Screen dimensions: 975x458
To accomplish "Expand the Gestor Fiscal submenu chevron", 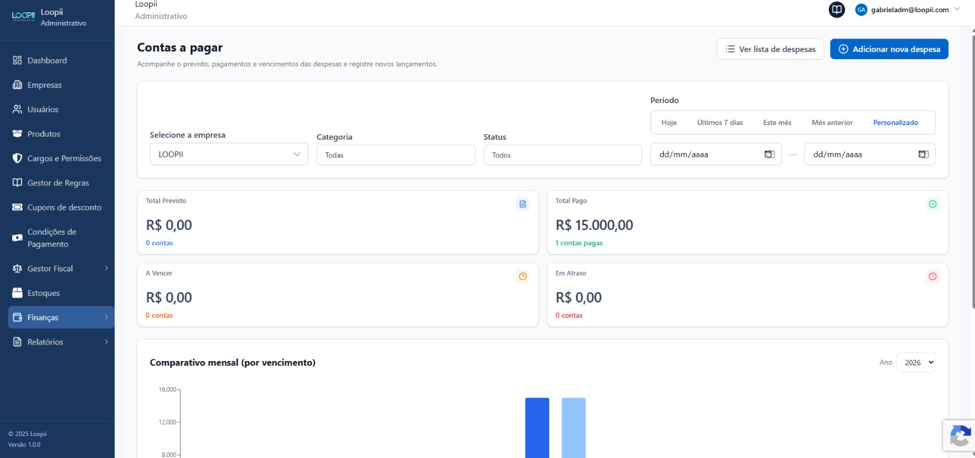I will coord(106,268).
